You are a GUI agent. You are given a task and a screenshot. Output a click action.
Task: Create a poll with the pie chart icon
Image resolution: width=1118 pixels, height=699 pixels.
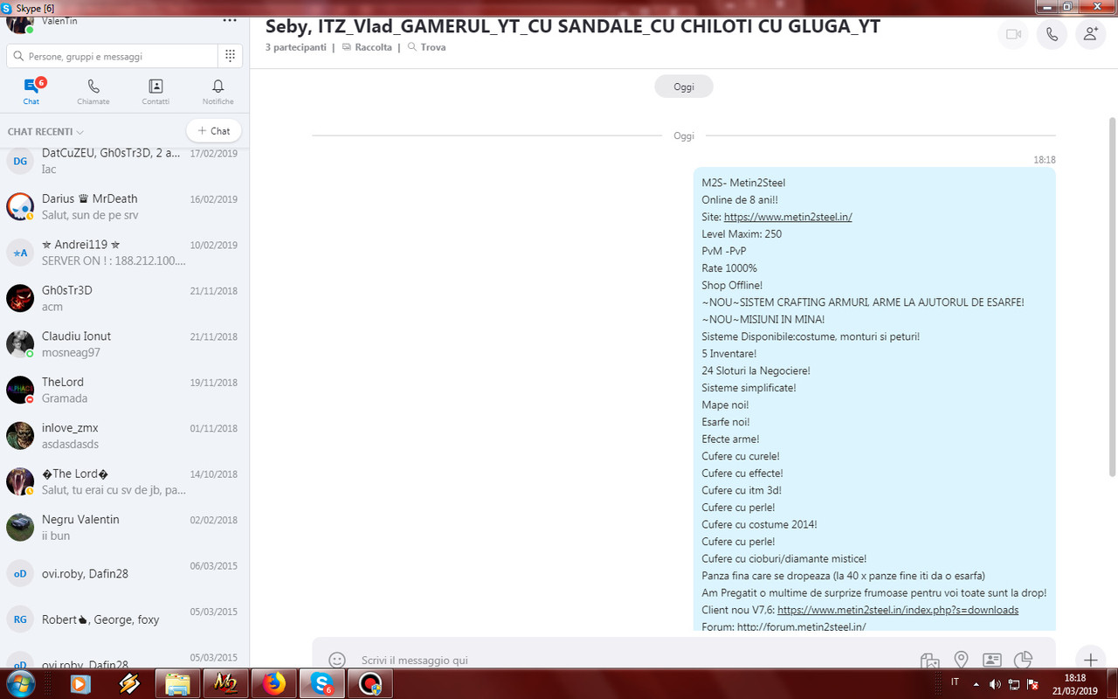point(1024,661)
